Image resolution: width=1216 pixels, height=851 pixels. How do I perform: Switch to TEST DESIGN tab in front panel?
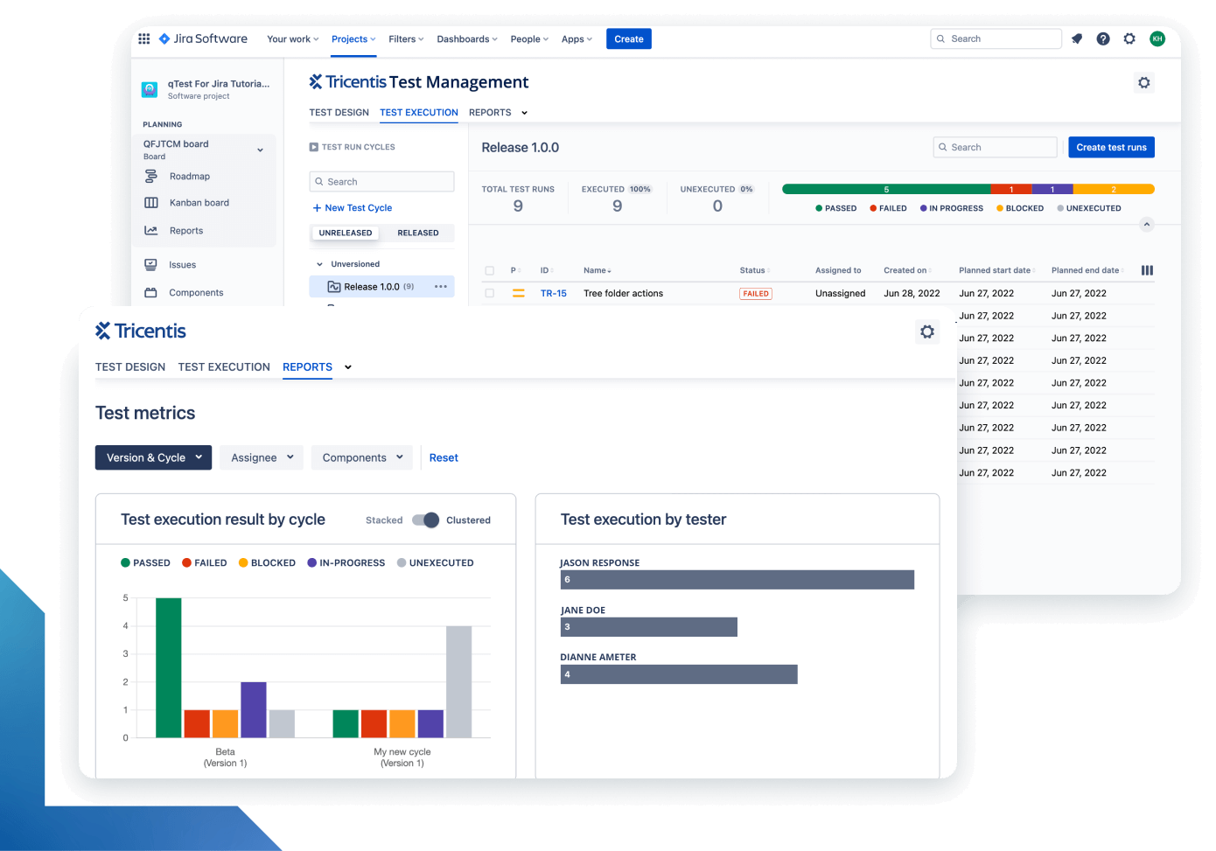(130, 367)
